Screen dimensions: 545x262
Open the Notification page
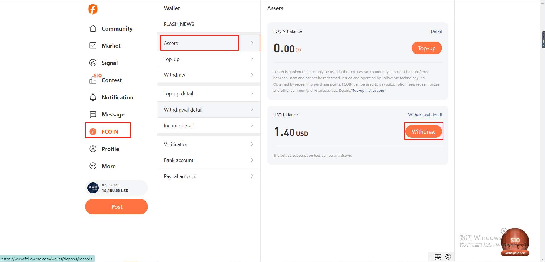tap(117, 97)
